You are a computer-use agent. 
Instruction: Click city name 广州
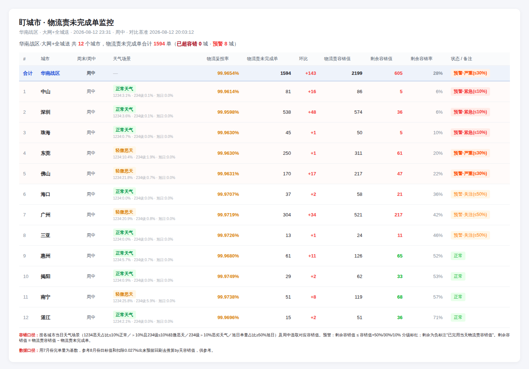(x=46, y=215)
